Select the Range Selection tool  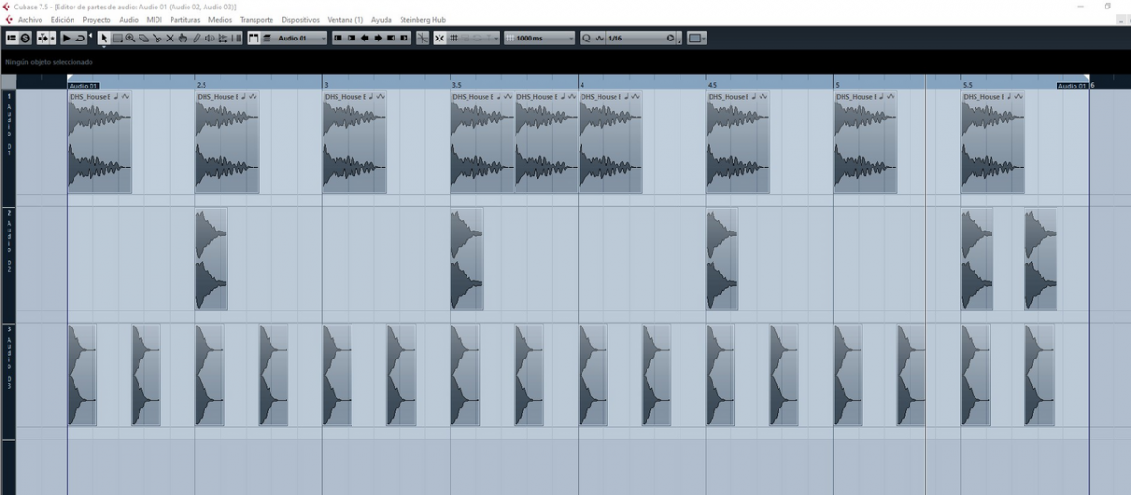[118, 38]
